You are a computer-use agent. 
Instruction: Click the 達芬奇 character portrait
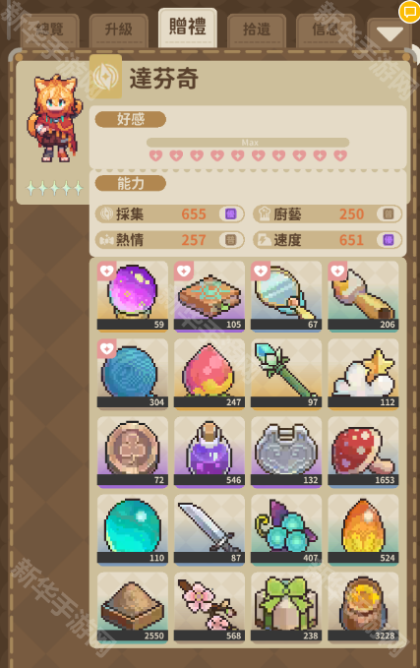tap(54, 118)
